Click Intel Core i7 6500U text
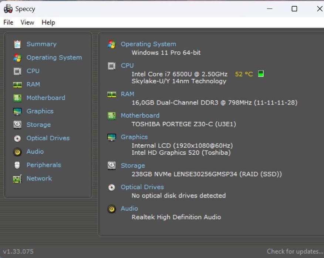Screen dimensions: 324x258 (x=179, y=74)
